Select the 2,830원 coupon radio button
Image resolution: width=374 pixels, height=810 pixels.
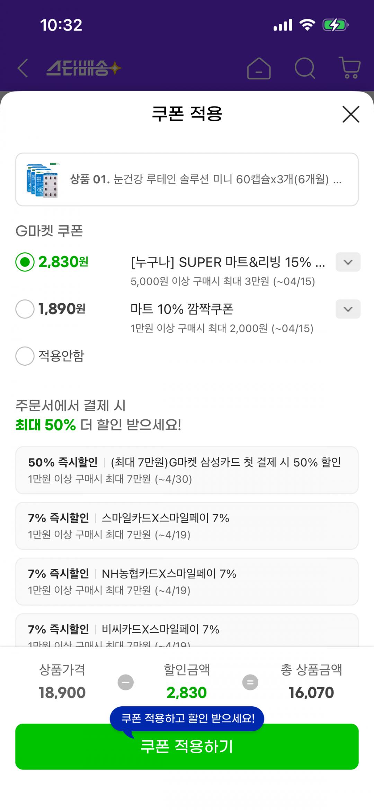click(25, 262)
